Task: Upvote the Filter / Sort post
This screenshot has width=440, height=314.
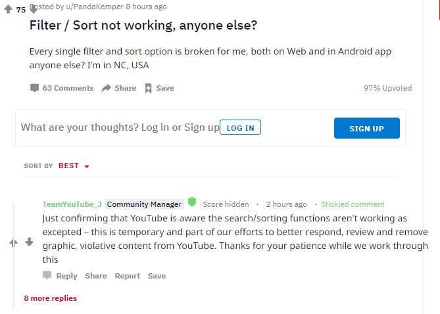Action: click(x=8, y=9)
